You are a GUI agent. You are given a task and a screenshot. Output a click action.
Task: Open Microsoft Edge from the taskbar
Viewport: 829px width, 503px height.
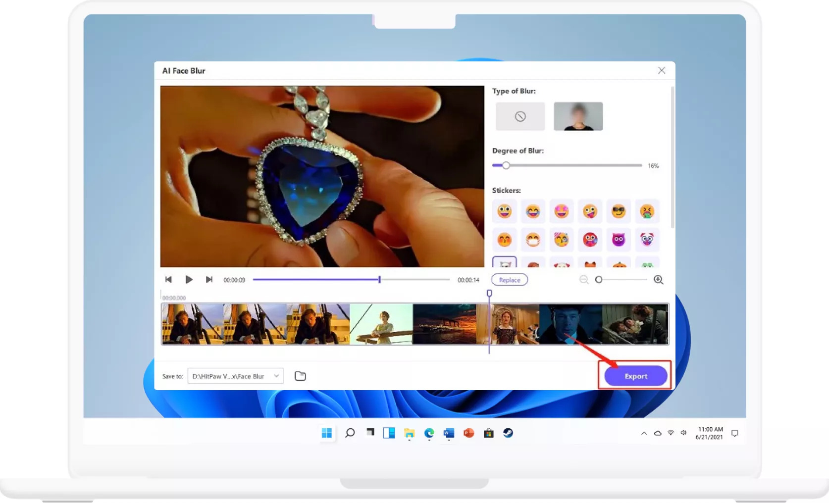[x=429, y=433]
